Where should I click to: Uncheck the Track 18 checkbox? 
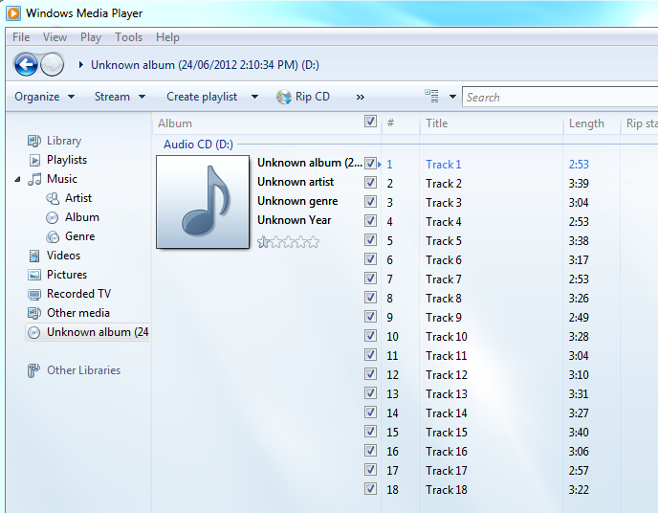[370, 489]
